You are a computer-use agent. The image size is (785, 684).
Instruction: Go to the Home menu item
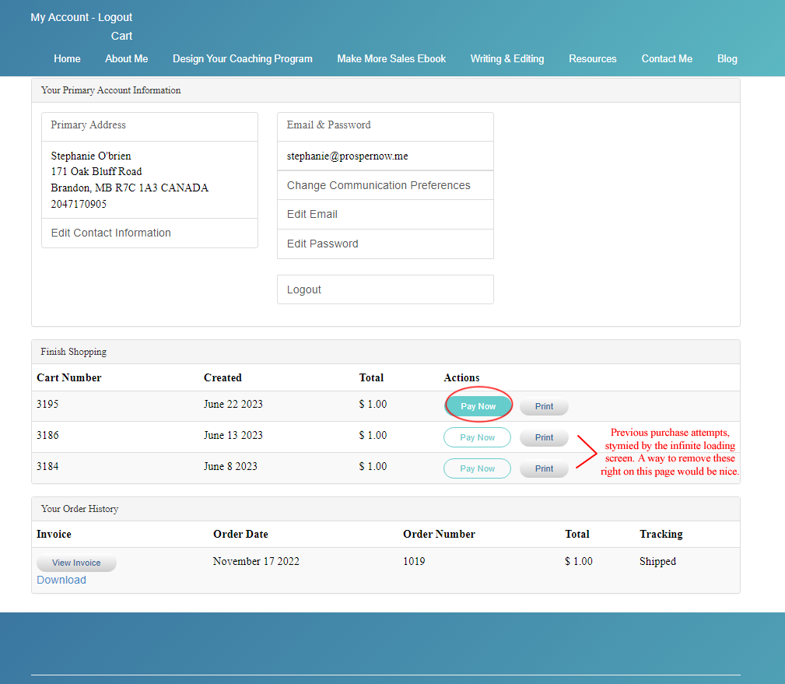pos(67,58)
